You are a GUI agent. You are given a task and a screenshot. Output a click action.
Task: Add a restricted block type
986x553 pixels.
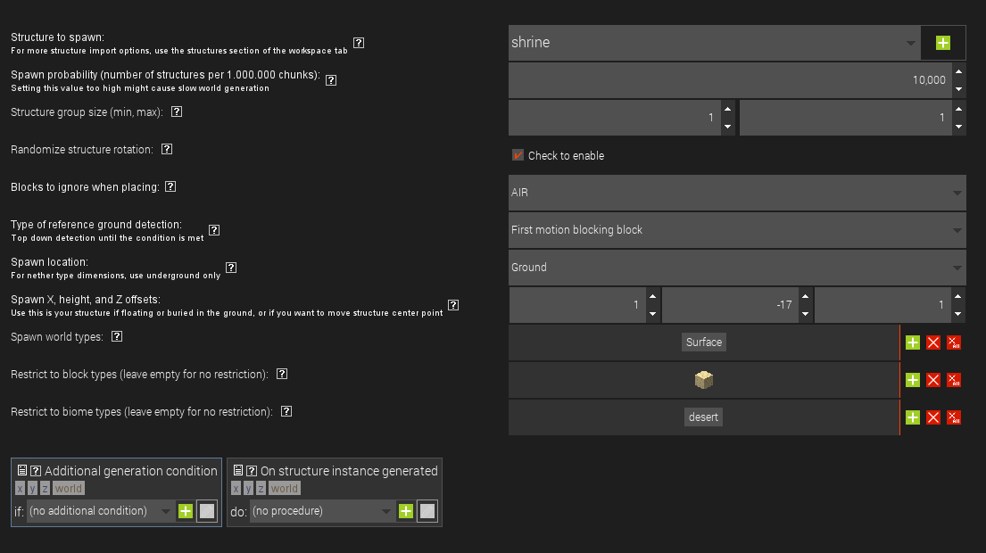(x=913, y=380)
